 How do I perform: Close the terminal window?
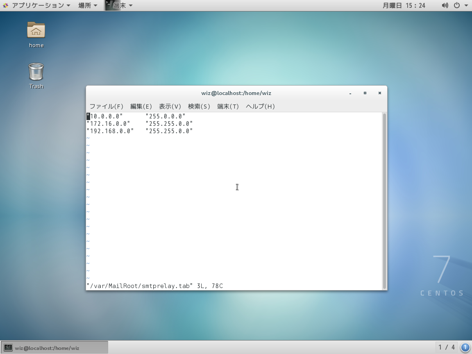379,93
